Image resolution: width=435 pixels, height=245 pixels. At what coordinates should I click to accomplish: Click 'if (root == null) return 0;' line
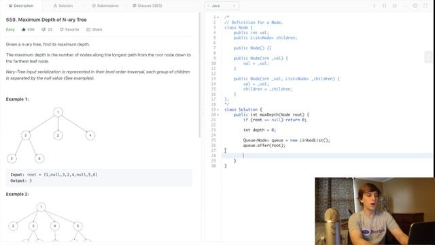[x=275, y=120]
